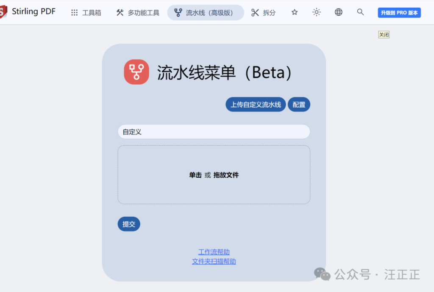Click the pipeline branch icon beside 流水线菜单
Viewport: 434px width, 292px height.
[x=136, y=72]
